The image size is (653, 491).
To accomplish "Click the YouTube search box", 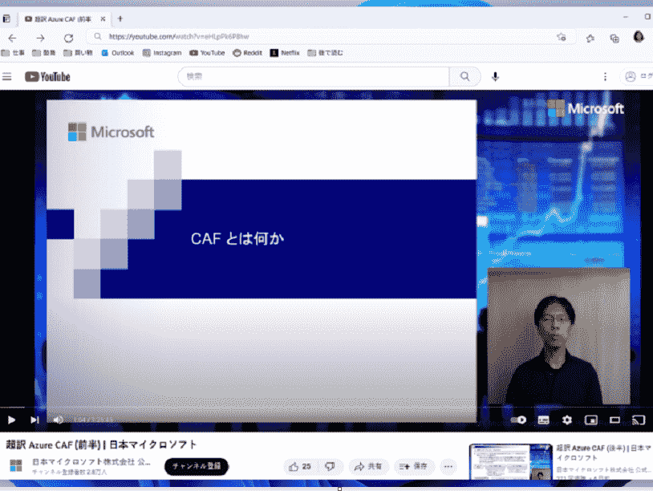I will [x=314, y=77].
